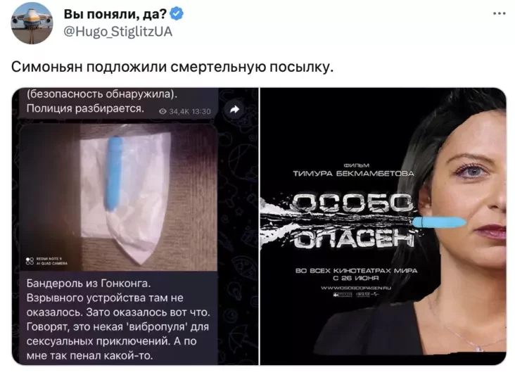Click the eye views icon beside 34,4K

click(x=163, y=112)
